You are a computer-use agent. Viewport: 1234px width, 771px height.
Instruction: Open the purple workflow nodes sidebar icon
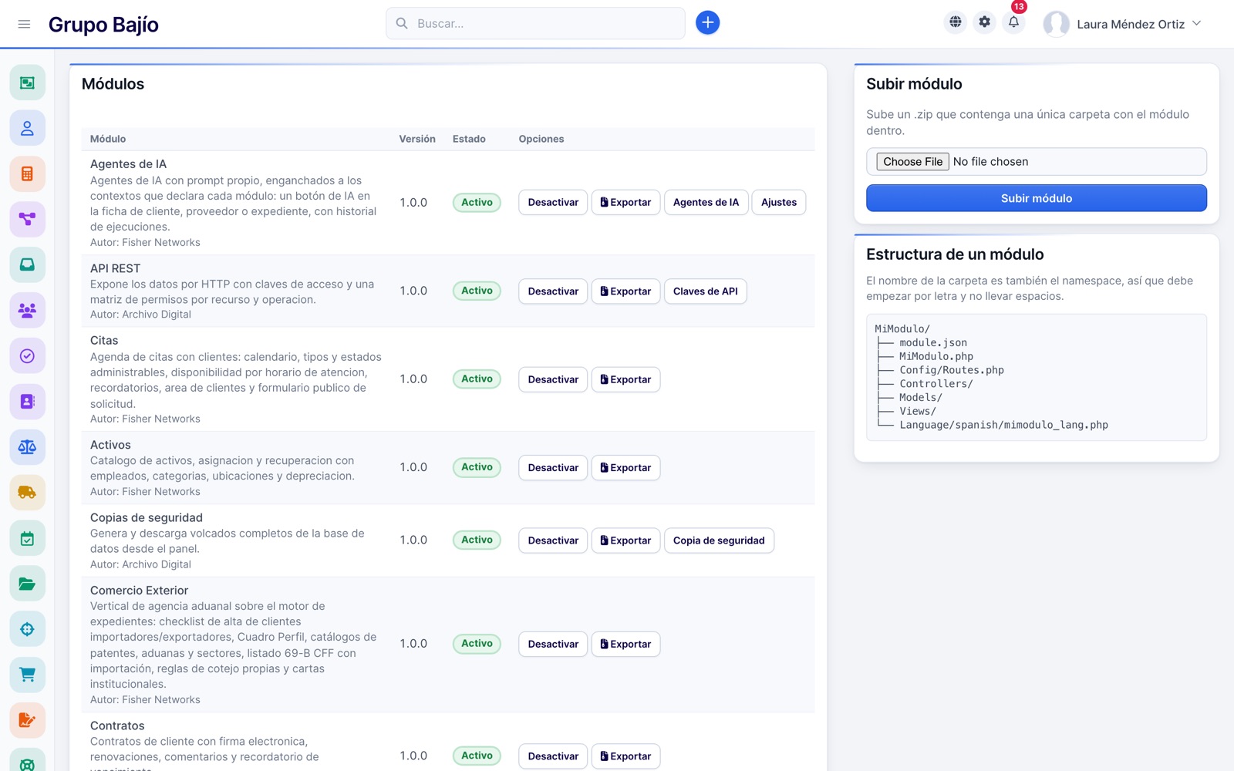pos(27,219)
